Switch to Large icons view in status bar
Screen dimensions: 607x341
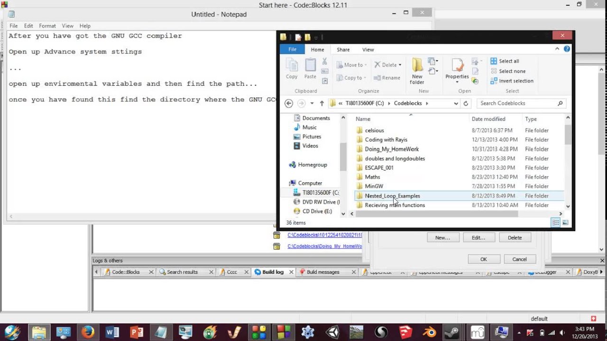tap(565, 223)
